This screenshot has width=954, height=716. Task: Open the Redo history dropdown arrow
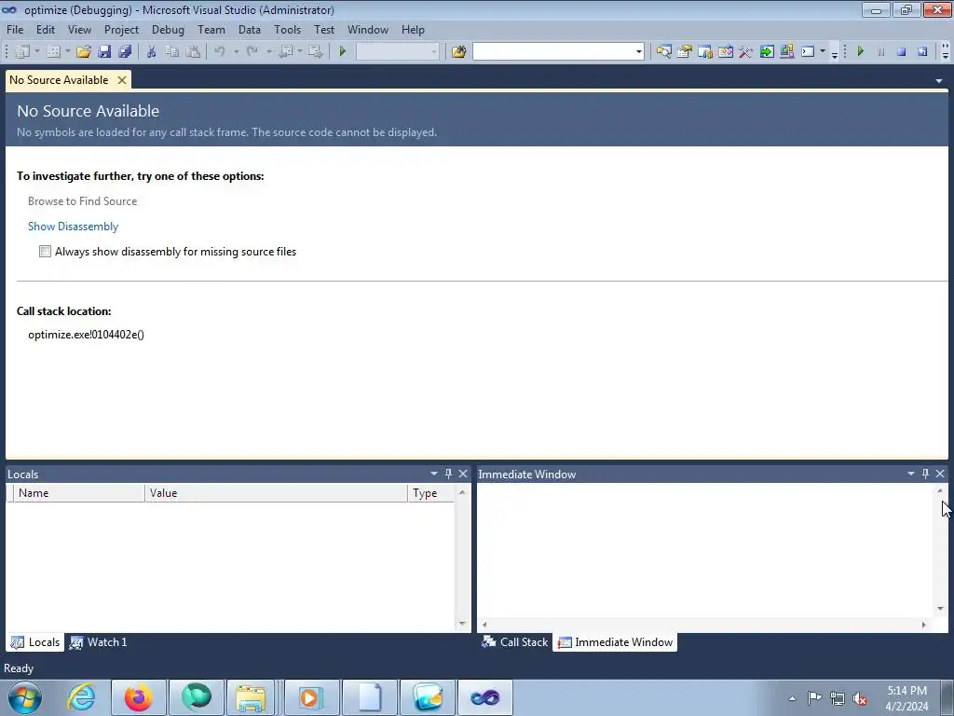[x=268, y=52]
